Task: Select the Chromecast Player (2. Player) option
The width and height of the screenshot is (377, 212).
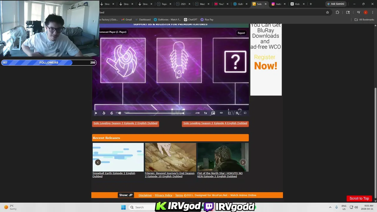Action: [113, 32]
